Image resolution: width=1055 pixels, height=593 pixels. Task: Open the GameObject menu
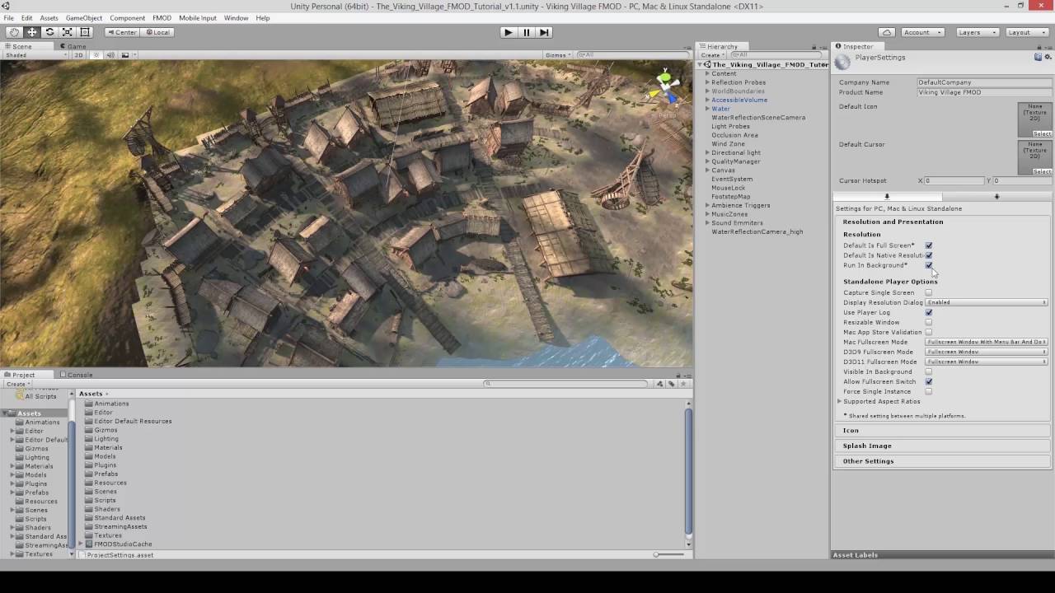click(84, 18)
